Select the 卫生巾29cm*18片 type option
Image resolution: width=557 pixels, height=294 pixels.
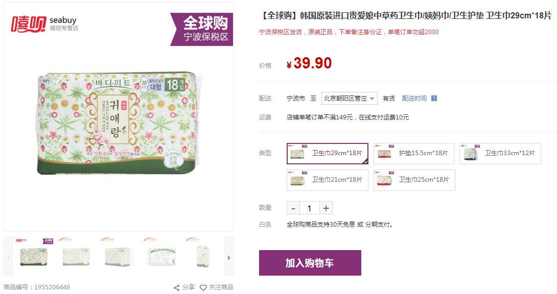click(327, 153)
